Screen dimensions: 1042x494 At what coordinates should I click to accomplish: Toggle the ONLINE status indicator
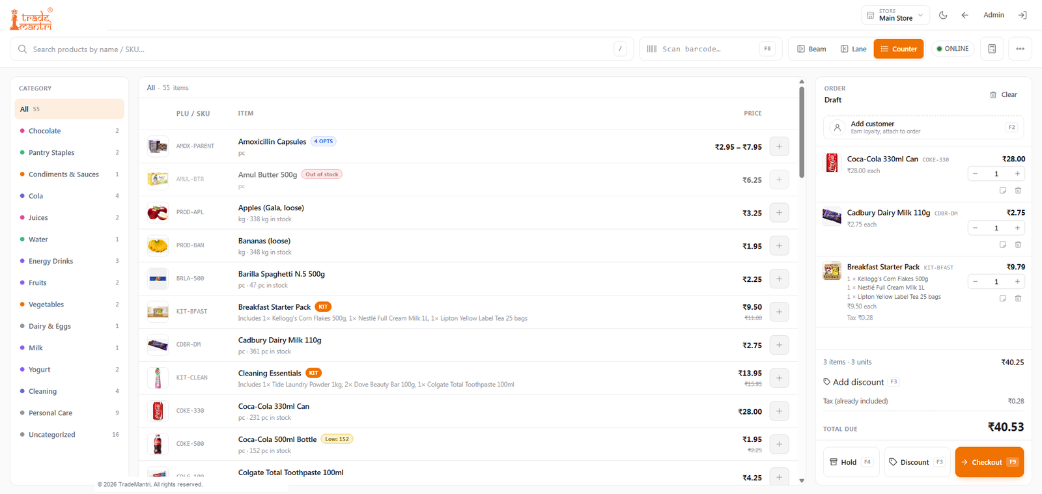pos(953,49)
